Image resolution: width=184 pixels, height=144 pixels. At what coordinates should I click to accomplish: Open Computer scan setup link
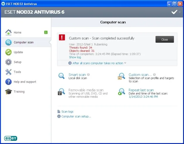[76, 117]
